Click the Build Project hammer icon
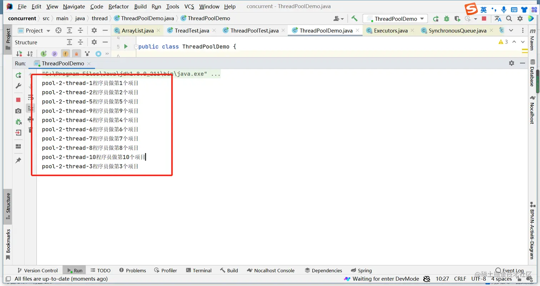Screen dimensions: 540x286 [354, 19]
